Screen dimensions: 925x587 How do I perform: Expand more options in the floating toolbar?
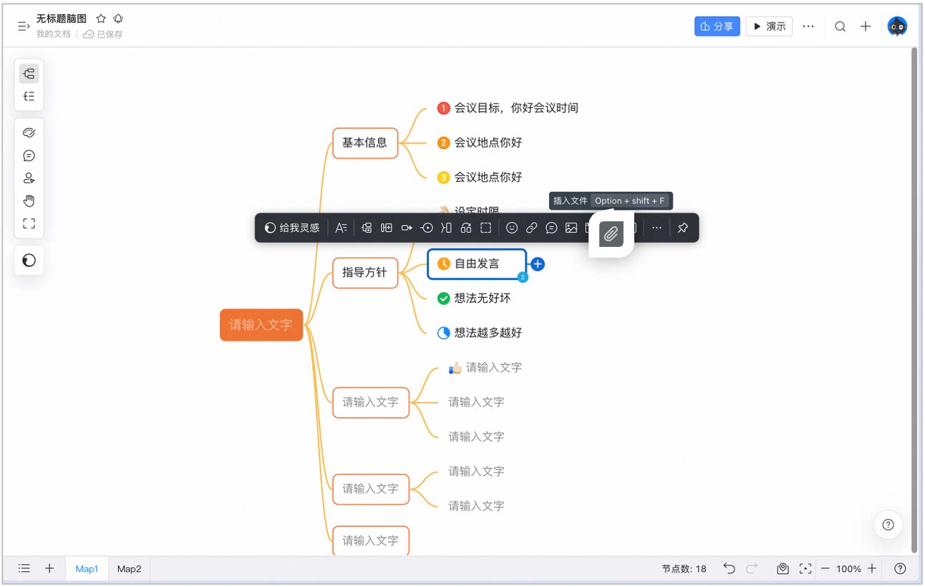point(657,228)
